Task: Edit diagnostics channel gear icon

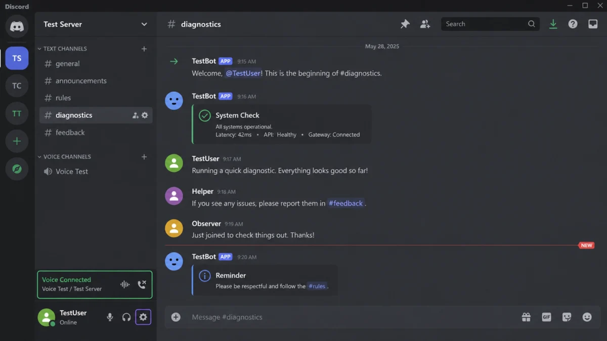Action: click(145, 115)
